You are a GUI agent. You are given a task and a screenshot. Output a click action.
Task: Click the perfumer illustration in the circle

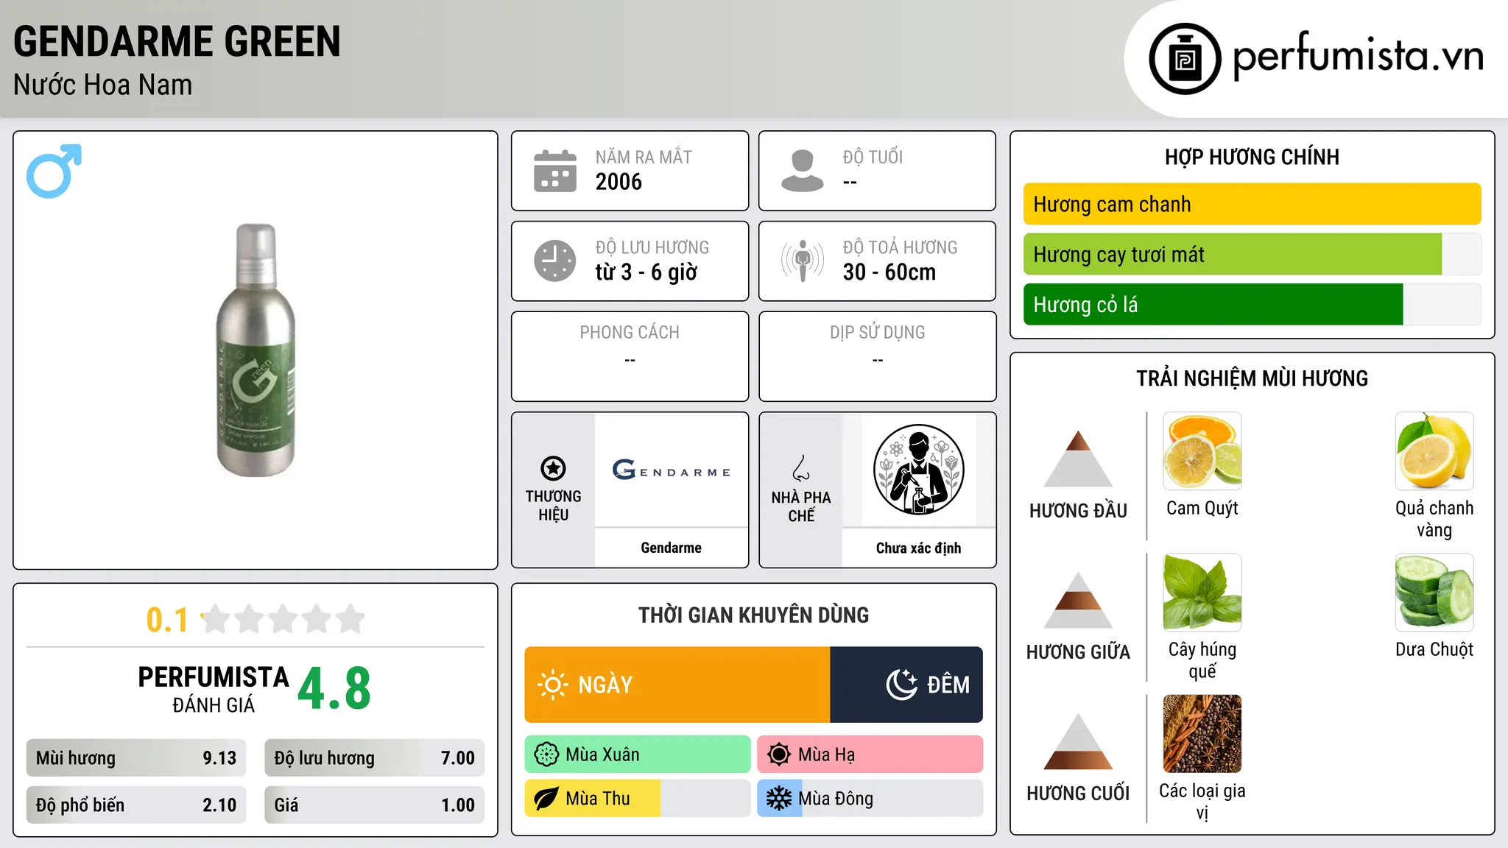point(918,470)
